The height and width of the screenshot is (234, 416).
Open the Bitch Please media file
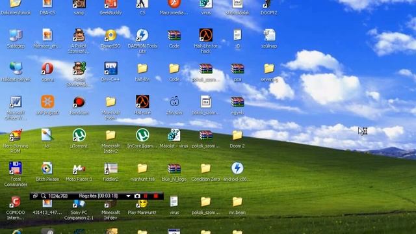pyautogui.click(x=47, y=168)
